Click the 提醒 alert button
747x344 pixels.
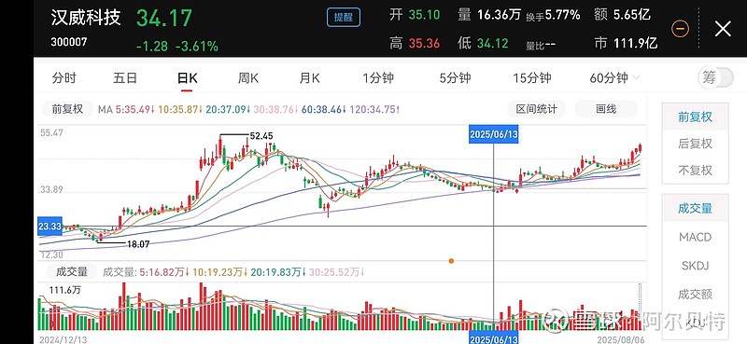click(x=344, y=18)
